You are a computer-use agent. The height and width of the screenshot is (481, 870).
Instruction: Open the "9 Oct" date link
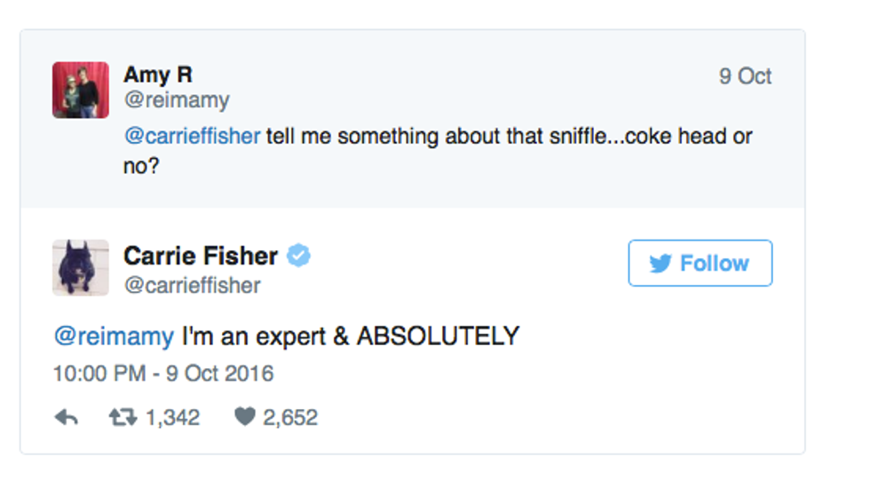point(745,76)
